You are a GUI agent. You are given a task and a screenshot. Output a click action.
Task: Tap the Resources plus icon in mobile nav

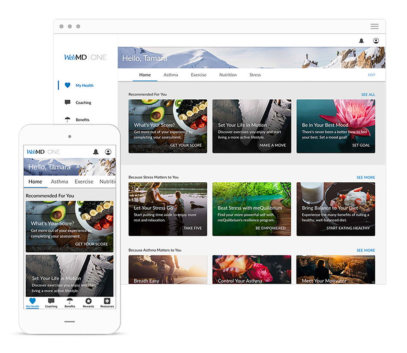[107, 301]
